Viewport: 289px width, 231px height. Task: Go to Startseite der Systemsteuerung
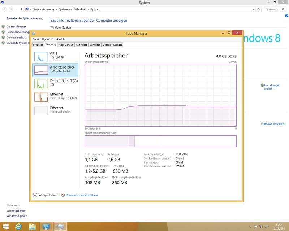pos(25,18)
